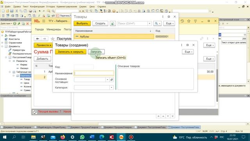Image resolution: width=250 pixels, height=141 pixels.
Task: Collapse the Документы tree node
Action: click(2, 46)
